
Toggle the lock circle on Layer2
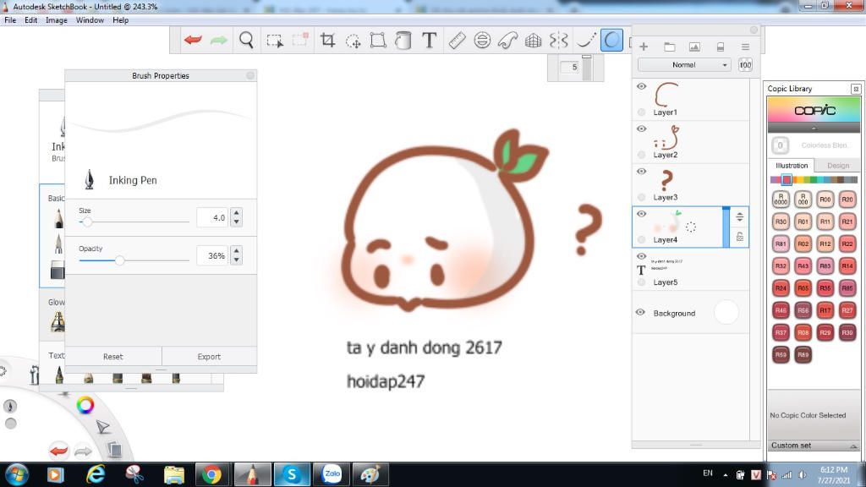coord(641,155)
